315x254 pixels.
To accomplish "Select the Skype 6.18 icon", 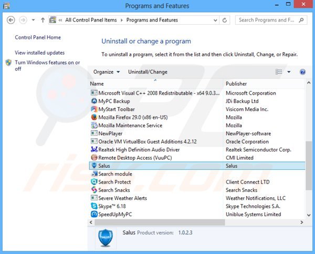I will click(94, 206).
